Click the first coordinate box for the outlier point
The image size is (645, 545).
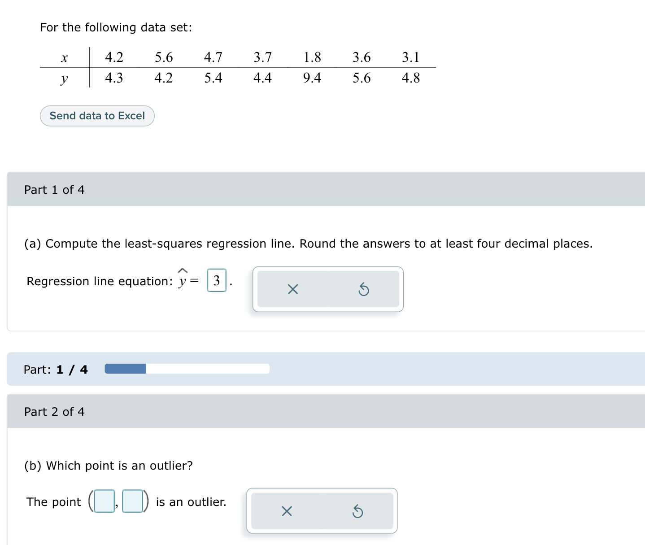click(x=104, y=501)
